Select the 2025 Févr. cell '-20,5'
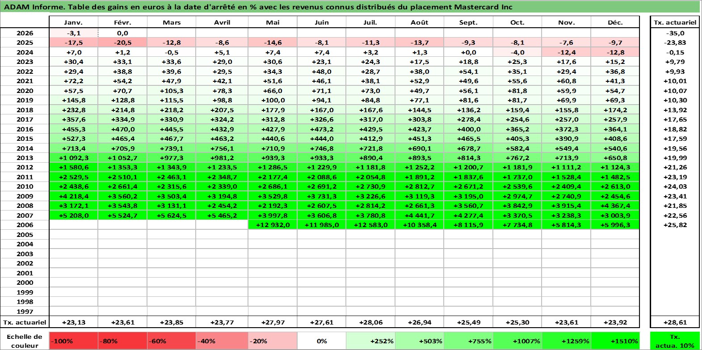The image size is (702, 350). [x=123, y=42]
